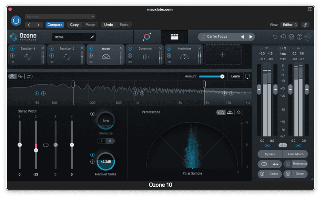Screen dimensions: 321x198
Task: Click the Copy button
Action: click(74, 25)
